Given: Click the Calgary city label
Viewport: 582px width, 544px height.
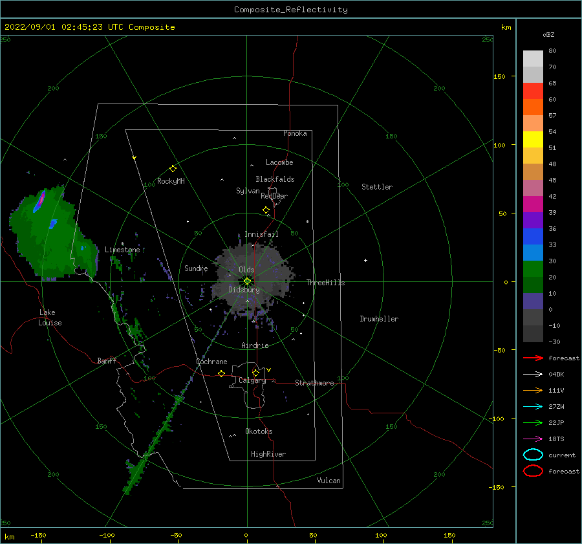Looking at the screenshot, I should 252,380.
